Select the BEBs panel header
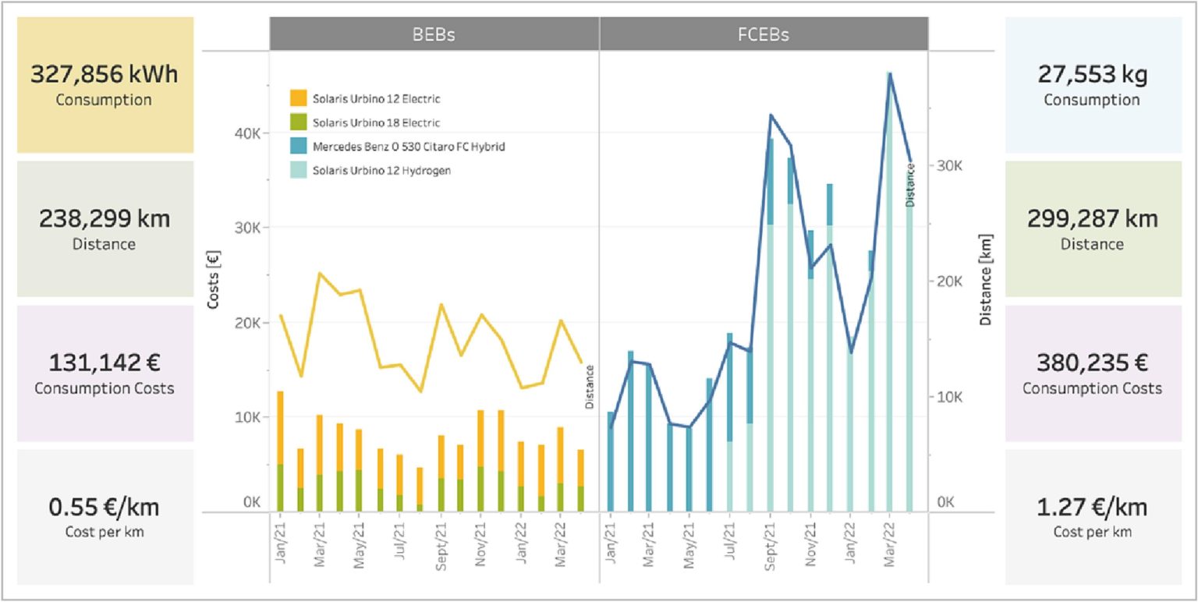This screenshot has height=602, width=1198. click(x=434, y=34)
